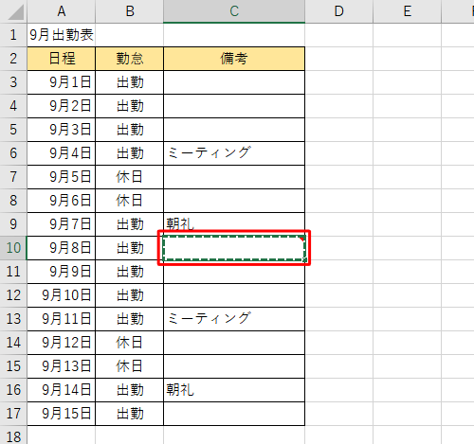This screenshot has height=444, width=474.
Task: Click 休日 in the 9月5日 row
Action: click(x=130, y=177)
